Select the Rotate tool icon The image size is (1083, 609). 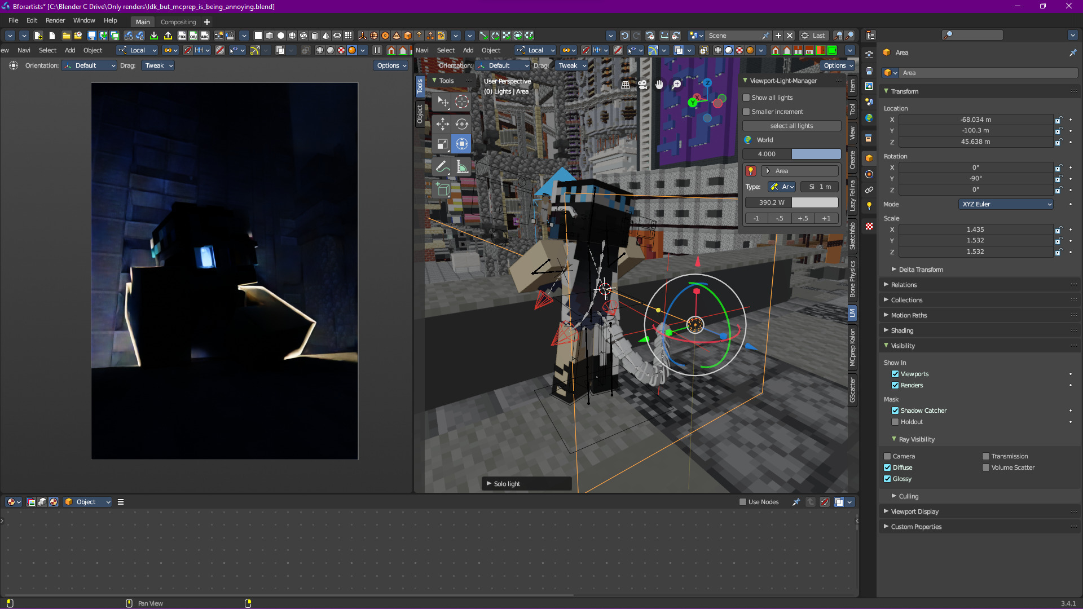(462, 123)
